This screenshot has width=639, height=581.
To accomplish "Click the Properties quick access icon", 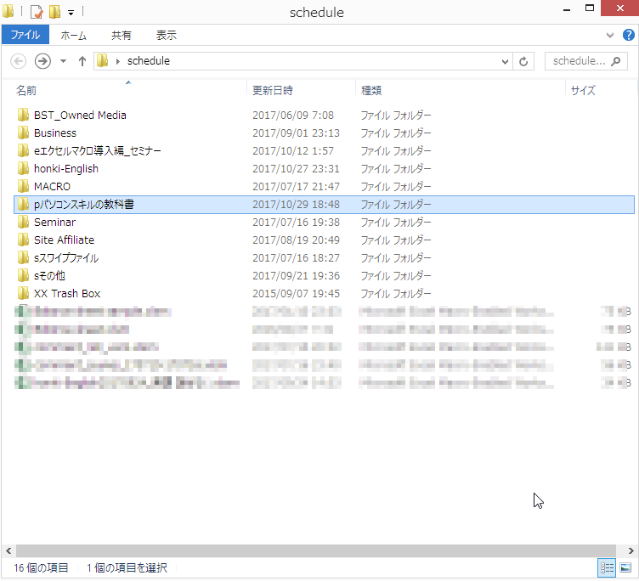I will [37, 12].
